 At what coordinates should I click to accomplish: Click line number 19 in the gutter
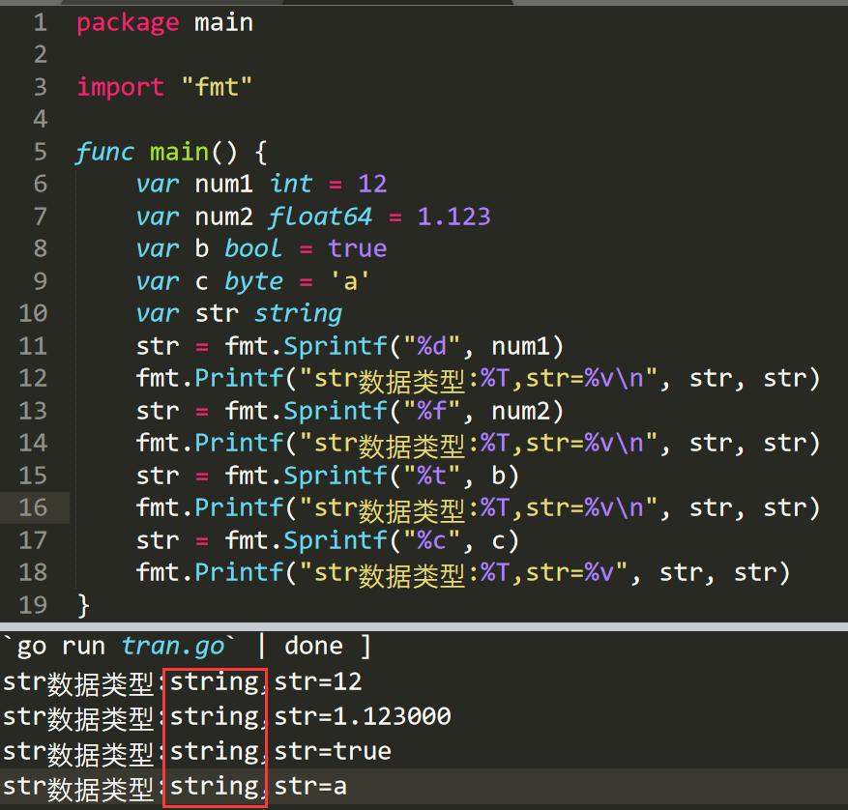[33, 605]
